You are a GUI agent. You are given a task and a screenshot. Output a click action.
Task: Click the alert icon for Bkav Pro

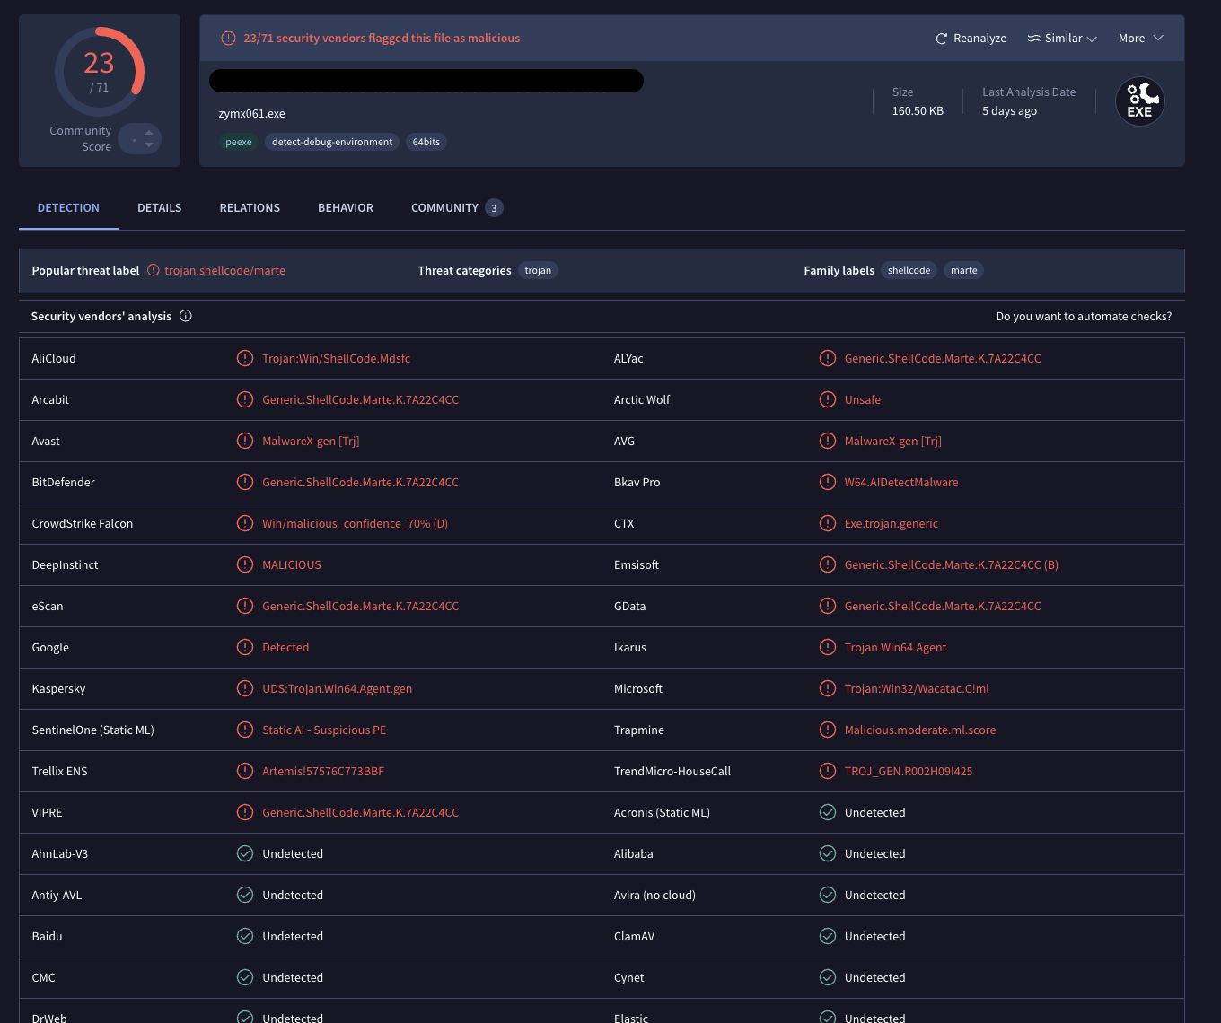[828, 482]
